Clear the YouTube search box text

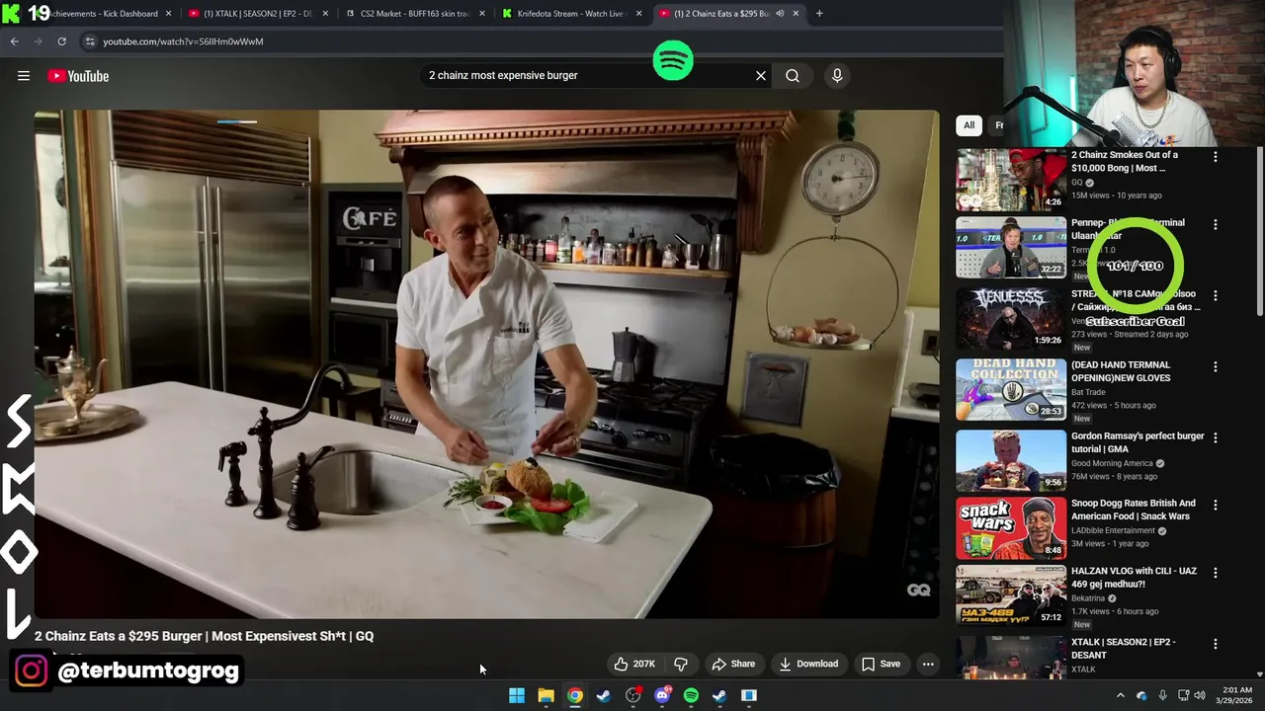coord(761,75)
